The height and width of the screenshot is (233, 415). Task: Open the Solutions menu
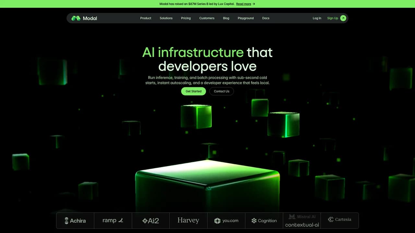[166, 18]
